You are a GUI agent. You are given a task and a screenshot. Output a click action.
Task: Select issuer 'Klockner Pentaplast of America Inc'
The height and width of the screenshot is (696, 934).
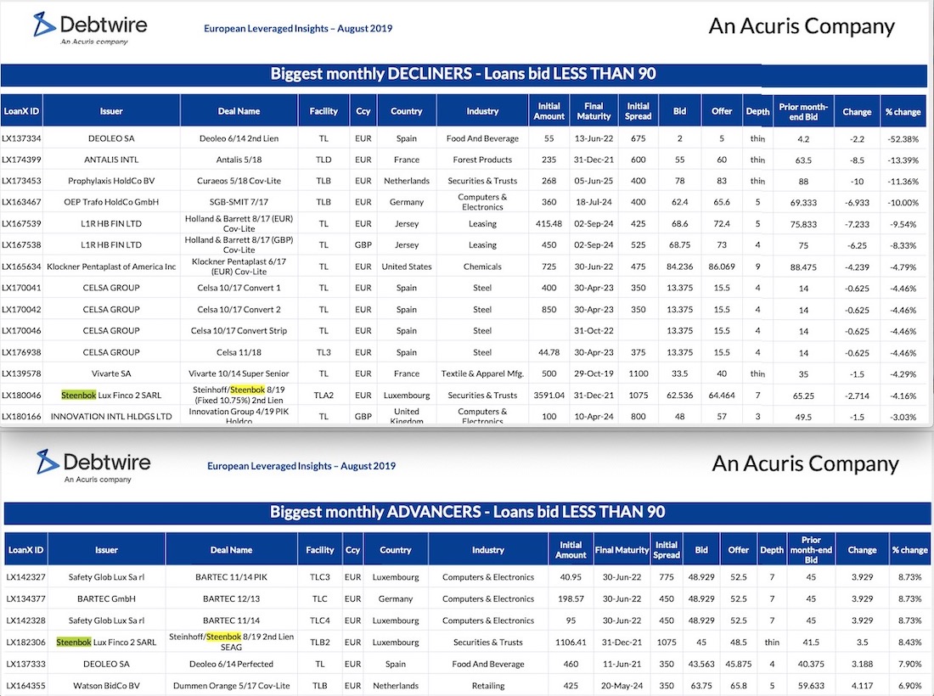point(111,267)
